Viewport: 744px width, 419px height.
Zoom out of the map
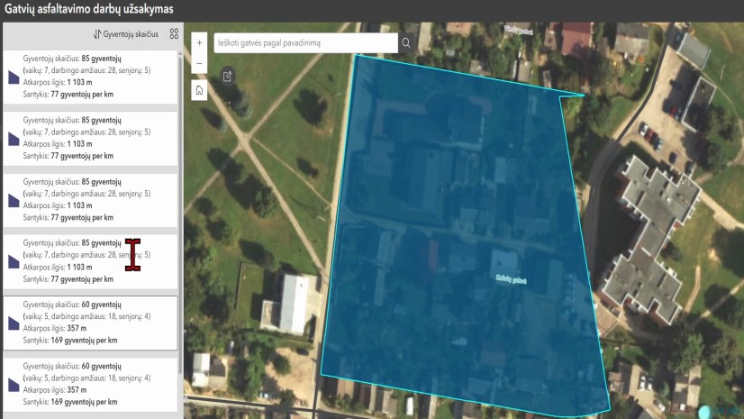(x=199, y=65)
